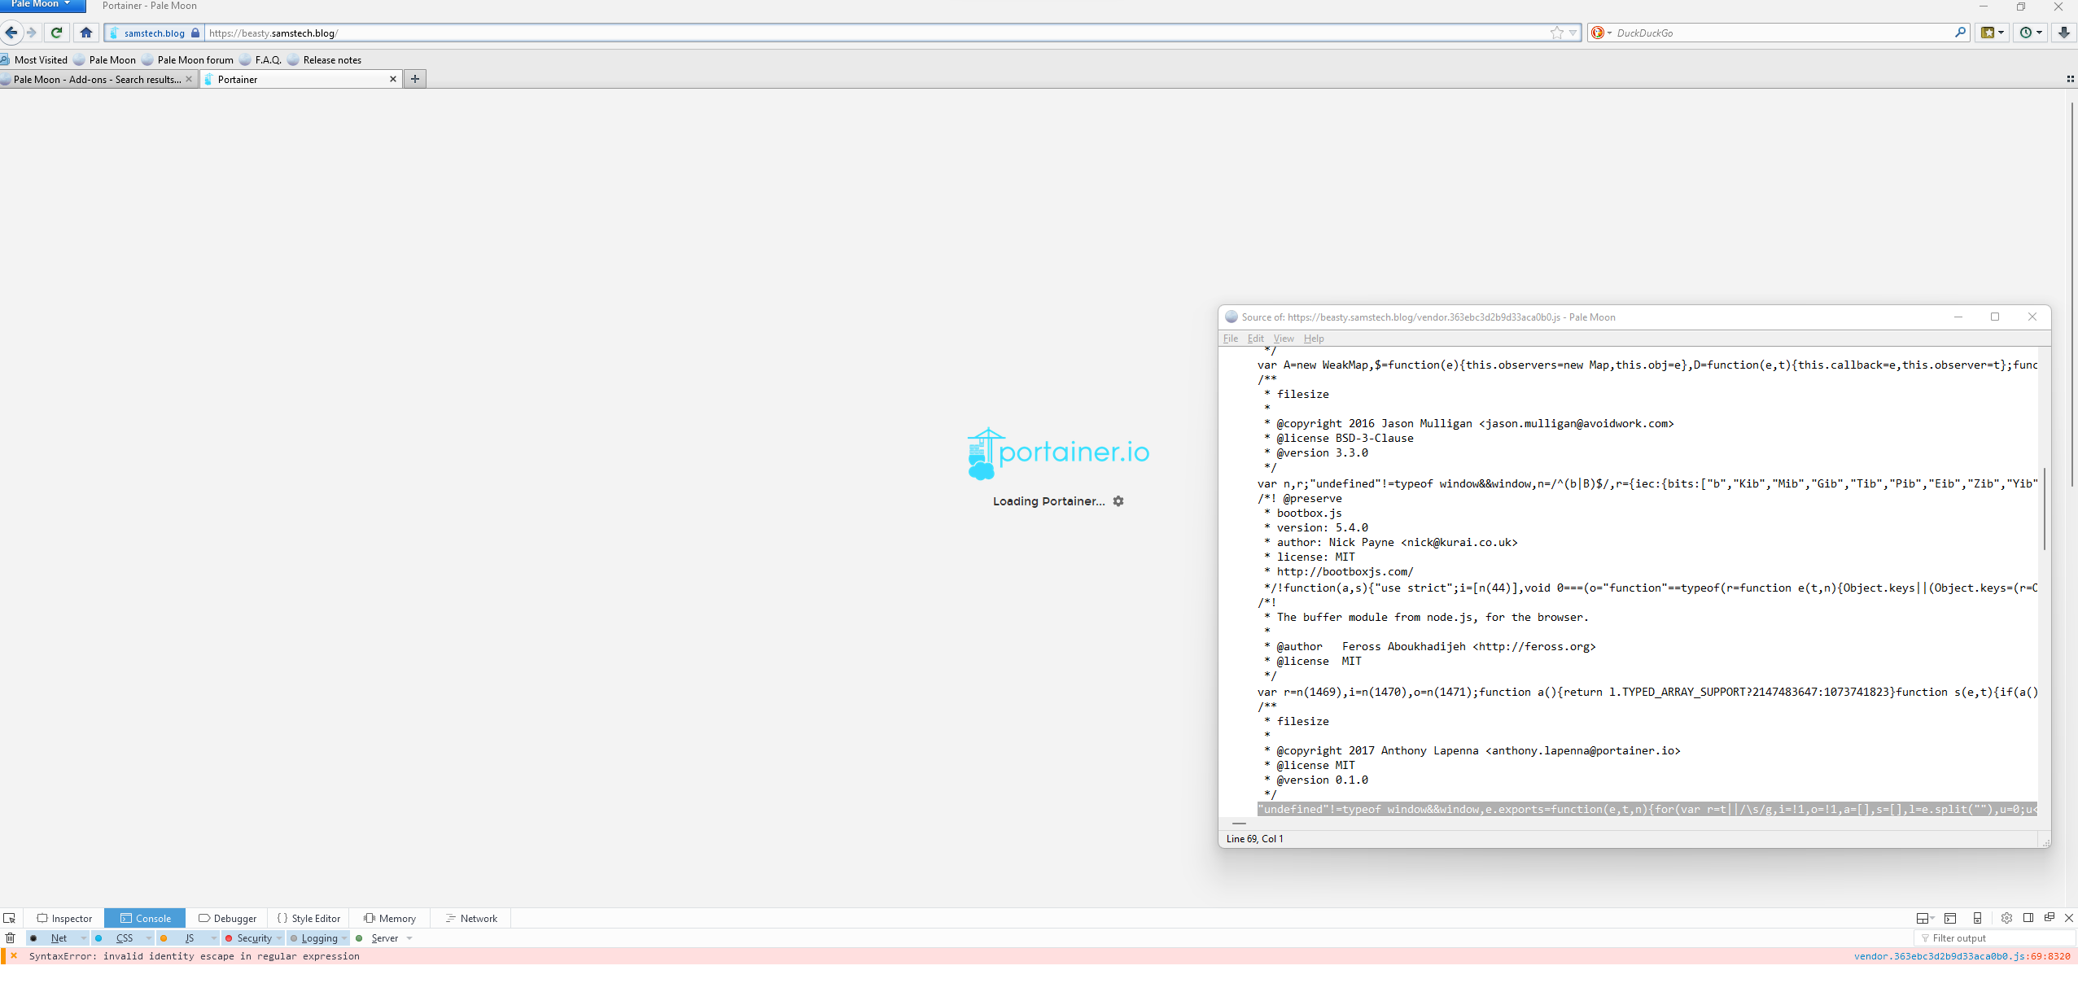Open View menu in source viewer window
The width and height of the screenshot is (2078, 992).
point(1284,339)
